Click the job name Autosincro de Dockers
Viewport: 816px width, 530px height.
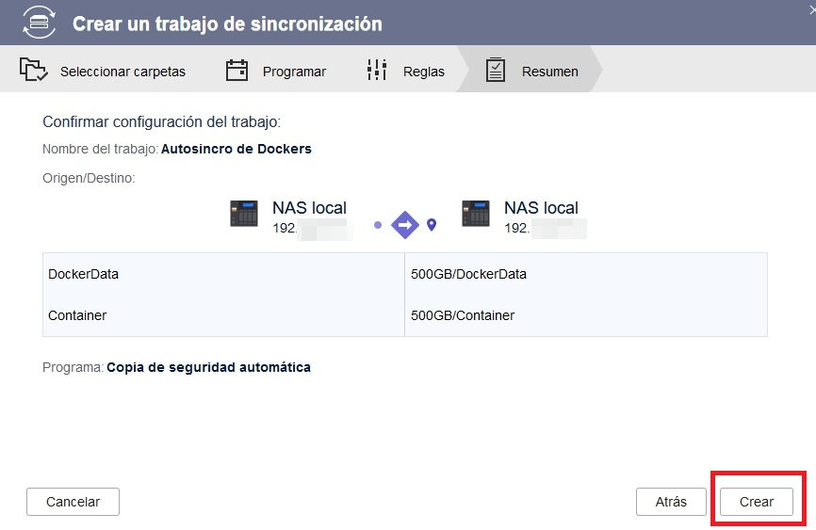click(237, 149)
